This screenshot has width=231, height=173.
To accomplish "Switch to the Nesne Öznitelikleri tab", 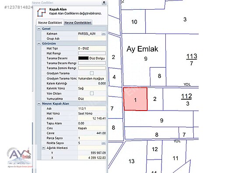I will click(x=78, y=23).
